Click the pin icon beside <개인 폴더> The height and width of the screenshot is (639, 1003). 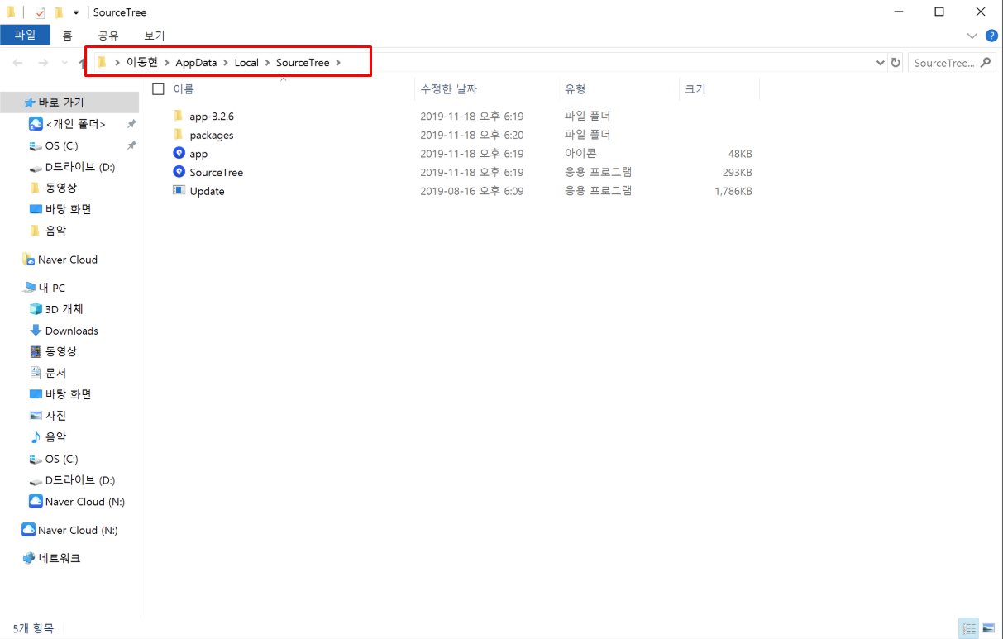[131, 124]
